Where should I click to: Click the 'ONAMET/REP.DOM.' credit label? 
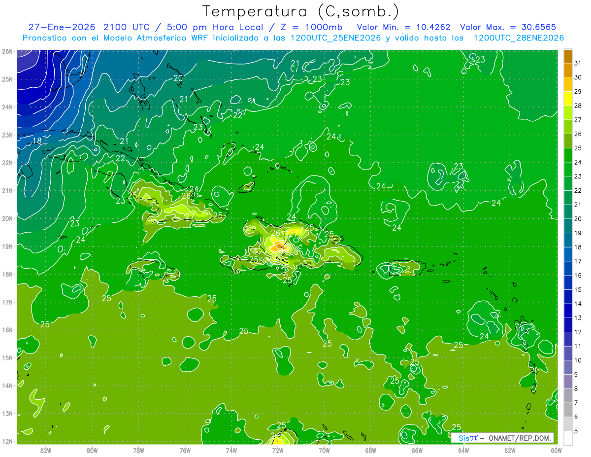519,438
